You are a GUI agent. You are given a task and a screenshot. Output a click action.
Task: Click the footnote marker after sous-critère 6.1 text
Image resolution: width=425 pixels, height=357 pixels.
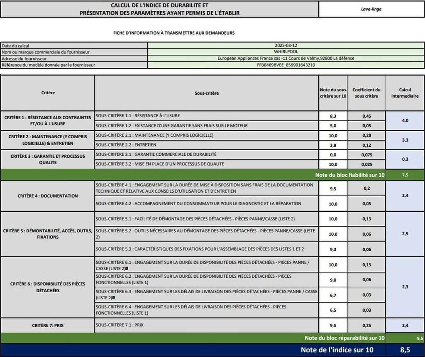tap(127, 269)
